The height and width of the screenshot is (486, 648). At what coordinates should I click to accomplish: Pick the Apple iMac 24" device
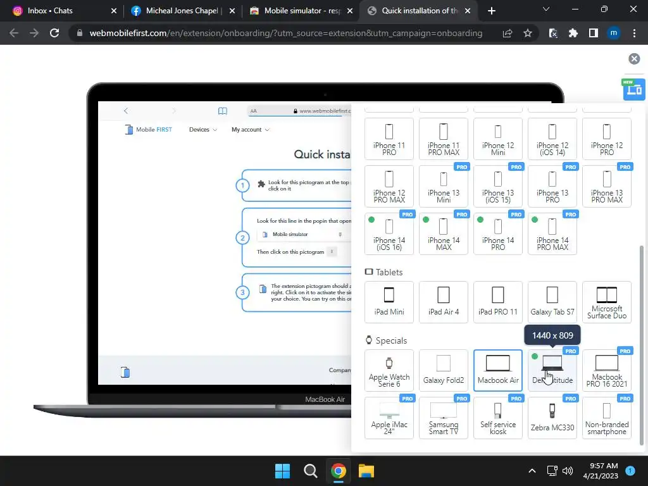(x=389, y=418)
